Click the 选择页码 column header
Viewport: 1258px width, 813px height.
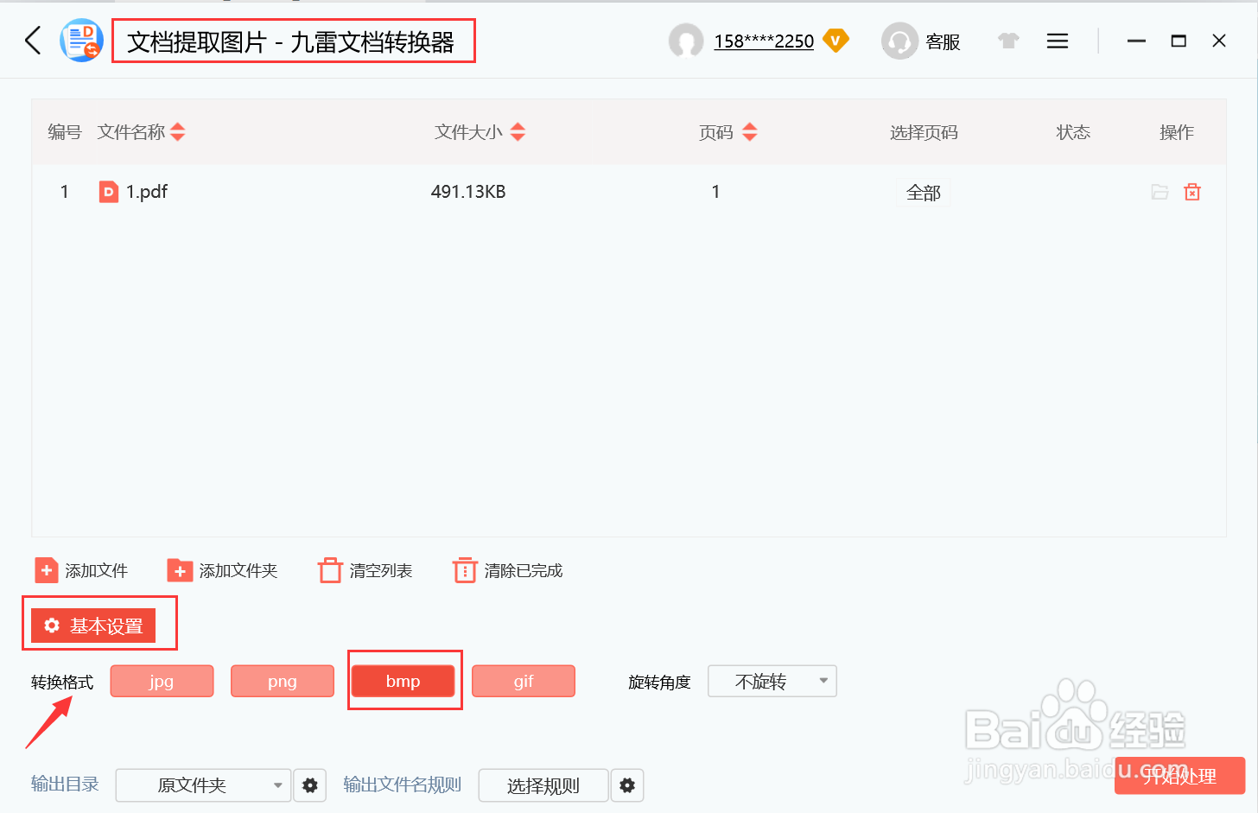coord(924,132)
